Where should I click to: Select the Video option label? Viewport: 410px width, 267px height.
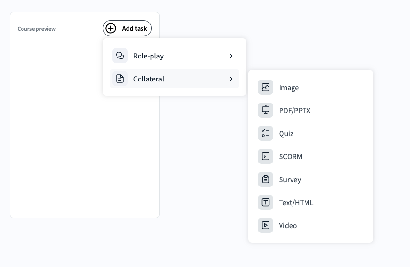point(288,225)
